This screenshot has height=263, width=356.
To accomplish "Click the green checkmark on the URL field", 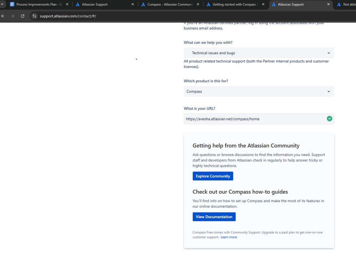I will tap(329, 119).
